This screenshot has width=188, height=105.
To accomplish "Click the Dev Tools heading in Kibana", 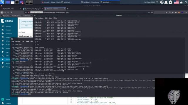I will click(x=22, y=32).
